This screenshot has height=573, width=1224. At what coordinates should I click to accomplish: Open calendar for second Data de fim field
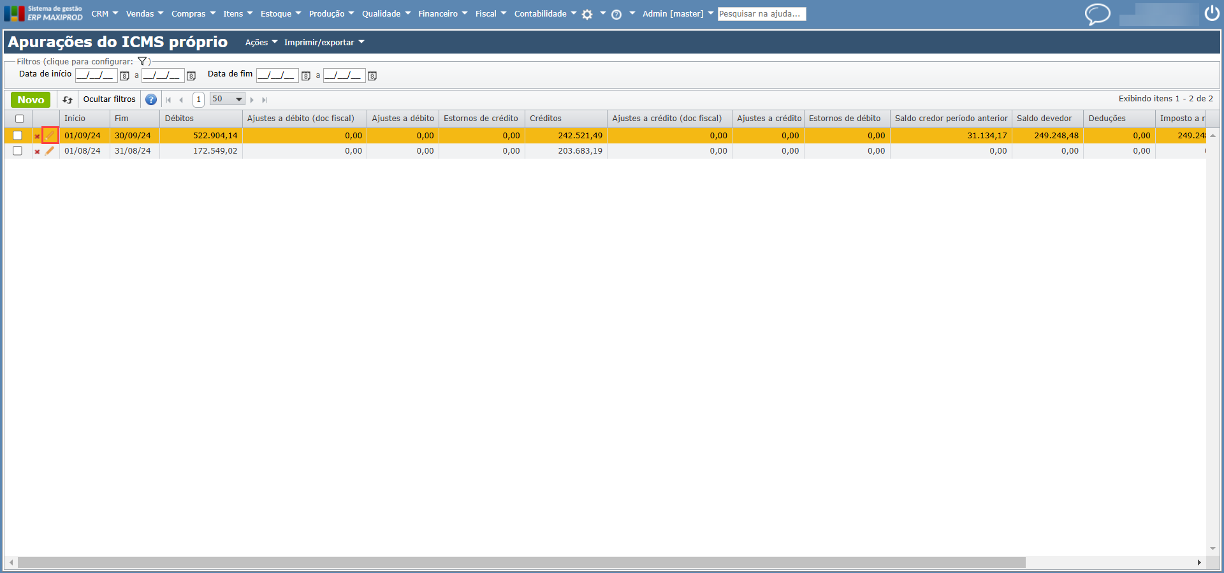tap(372, 76)
